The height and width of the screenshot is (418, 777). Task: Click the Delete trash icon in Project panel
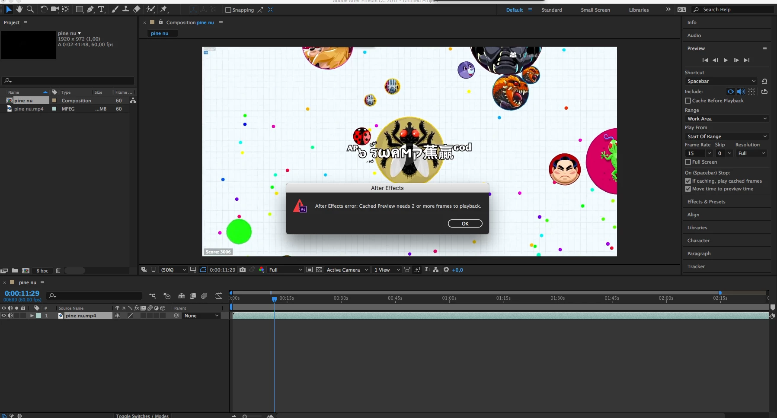[58, 271]
